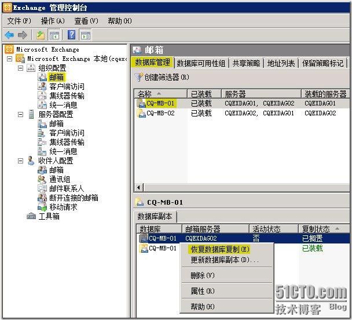352x320 pixels.
Task: Click the Up one level folder icon
Action: pyautogui.click(x=41, y=35)
